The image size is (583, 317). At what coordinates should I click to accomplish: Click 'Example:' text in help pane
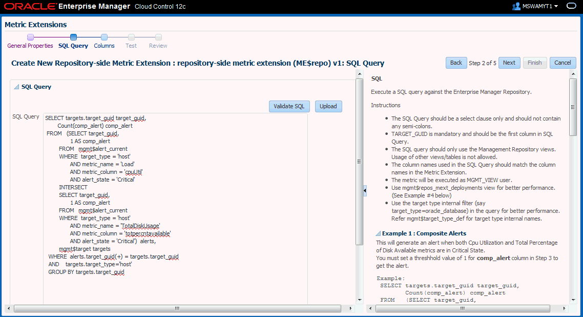(x=390, y=279)
